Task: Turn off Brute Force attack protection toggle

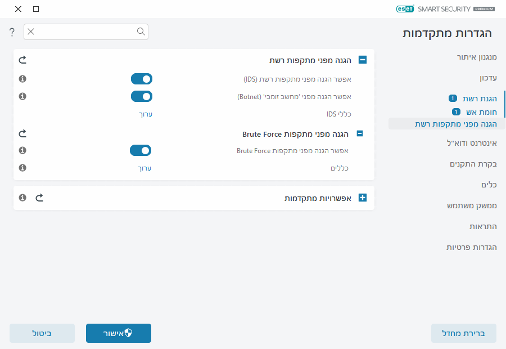Action: click(x=141, y=150)
